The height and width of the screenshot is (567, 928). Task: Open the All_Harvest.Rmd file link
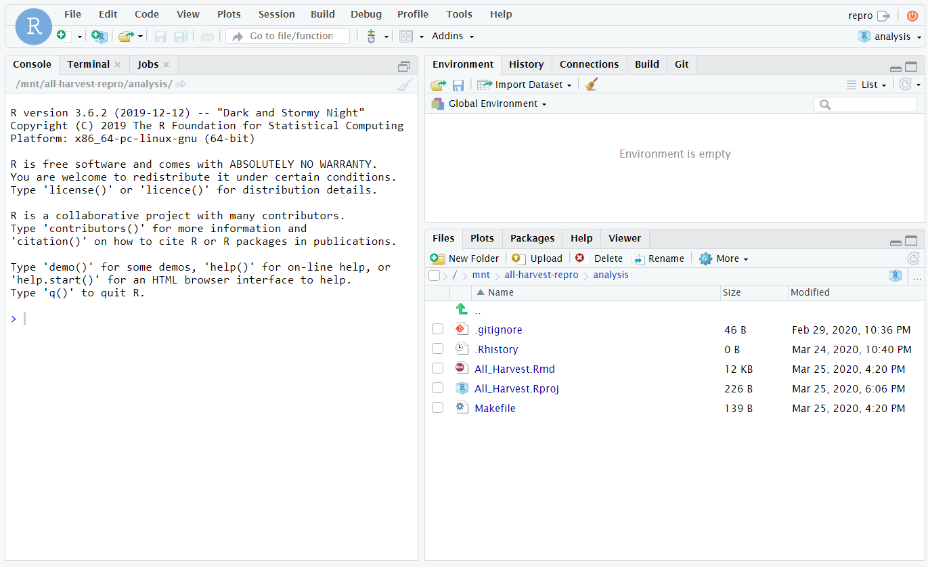(x=514, y=369)
